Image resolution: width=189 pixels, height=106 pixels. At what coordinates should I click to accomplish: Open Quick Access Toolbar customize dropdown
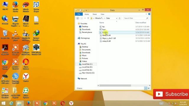click(86, 11)
